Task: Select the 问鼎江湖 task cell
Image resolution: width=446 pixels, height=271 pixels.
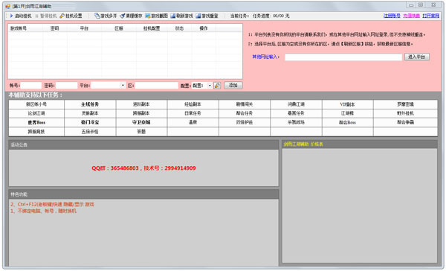Action: pyautogui.click(x=296, y=104)
